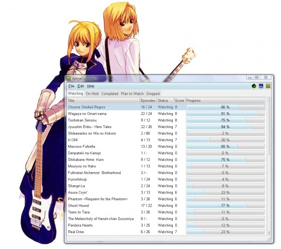Click the green sync refresh icon
This screenshot has height=249, width=281.
click(x=254, y=86)
